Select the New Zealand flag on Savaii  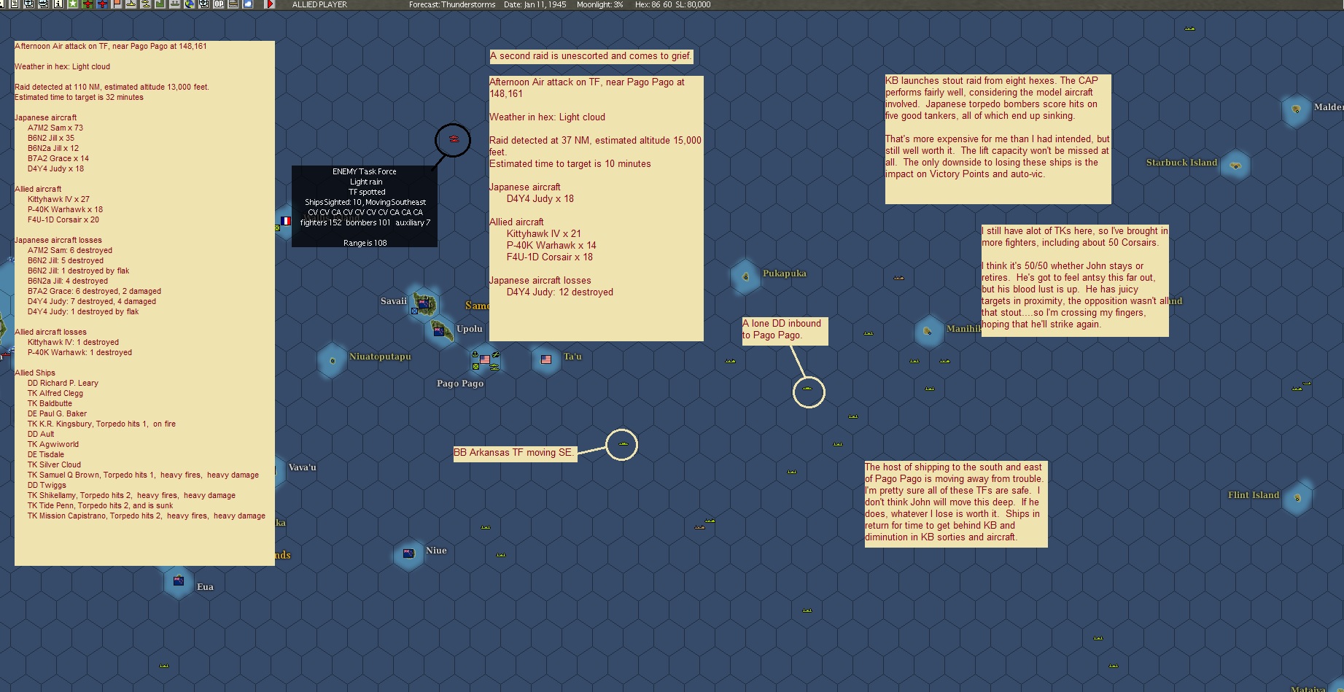point(422,303)
